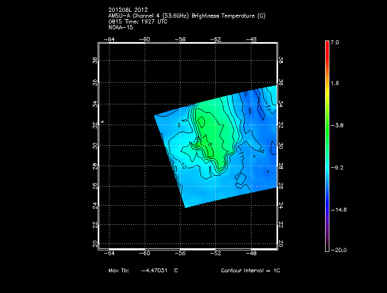Select the AMSU-A Channel 4 Brightness Temperature heading

tap(186, 15)
